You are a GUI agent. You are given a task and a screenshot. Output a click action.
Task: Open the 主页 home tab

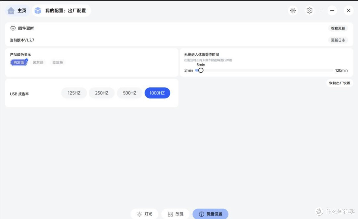[17, 11]
